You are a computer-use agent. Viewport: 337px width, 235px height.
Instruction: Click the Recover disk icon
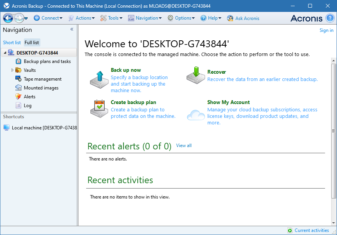pyautogui.click(x=196, y=75)
